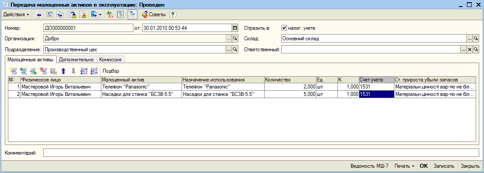Toggle the налог. учете checkbox
Image resolution: width=484 pixels, height=173 pixels.
(x=284, y=28)
